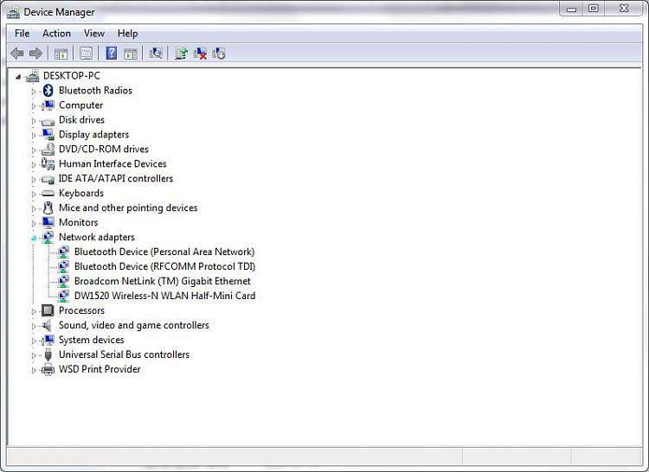Select the speaker icon for Sound controllers
The height and width of the screenshot is (472, 649).
click(47, 325)
